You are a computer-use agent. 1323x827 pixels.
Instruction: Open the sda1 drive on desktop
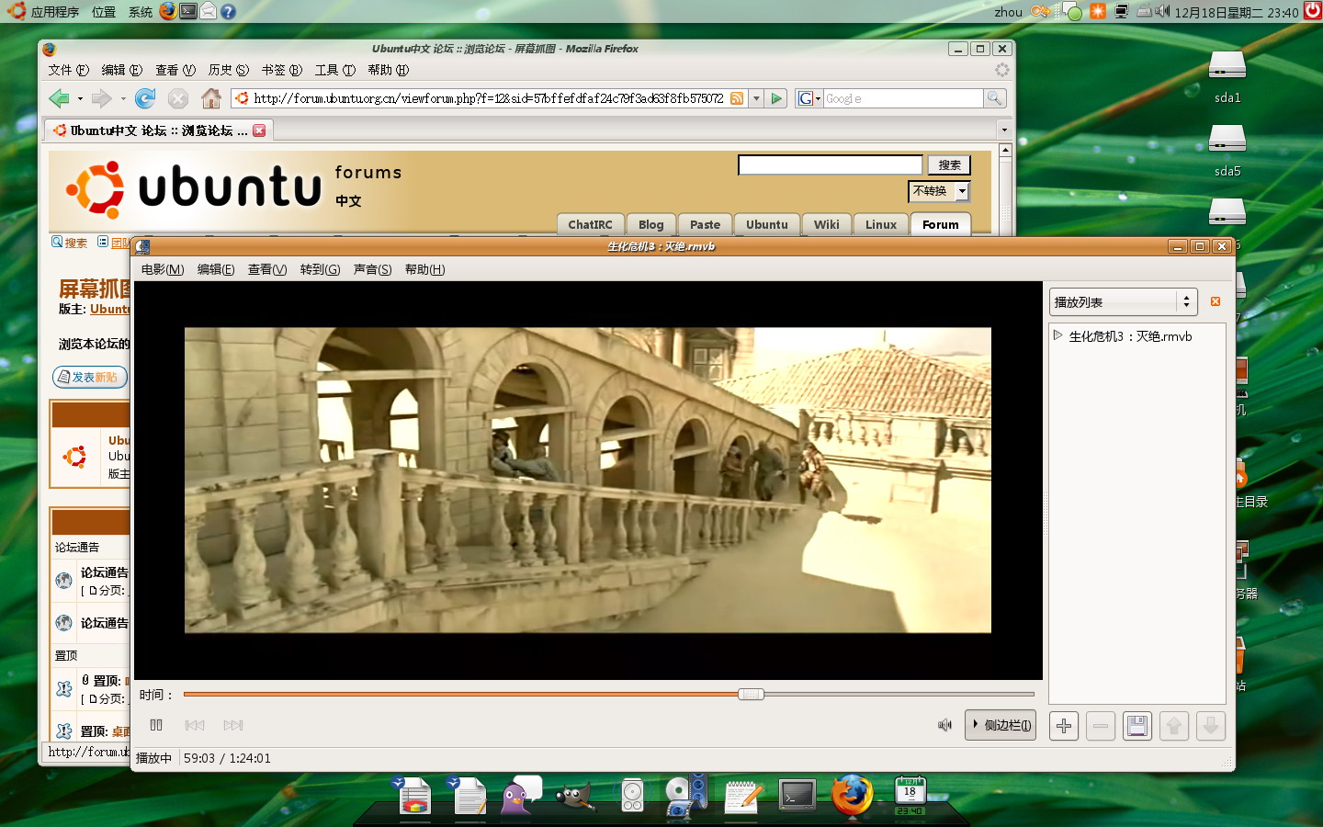tap(1227, 76)
